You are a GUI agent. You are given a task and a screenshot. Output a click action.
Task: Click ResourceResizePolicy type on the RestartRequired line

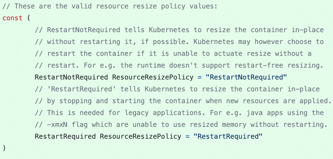coord(140,136)
